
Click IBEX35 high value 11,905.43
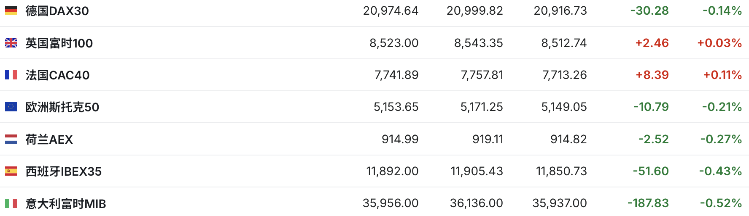click(x=477, y=171)
